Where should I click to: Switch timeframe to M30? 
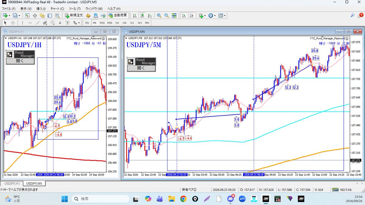[110, 23]
